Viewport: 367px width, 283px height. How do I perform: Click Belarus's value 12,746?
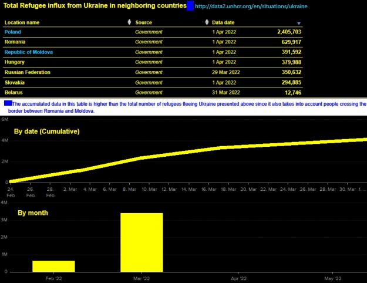(x=293, y=93)
